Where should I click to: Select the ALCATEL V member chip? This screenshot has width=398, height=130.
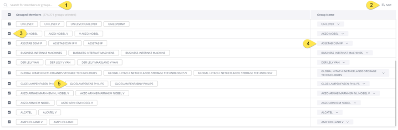coord(50,112)
